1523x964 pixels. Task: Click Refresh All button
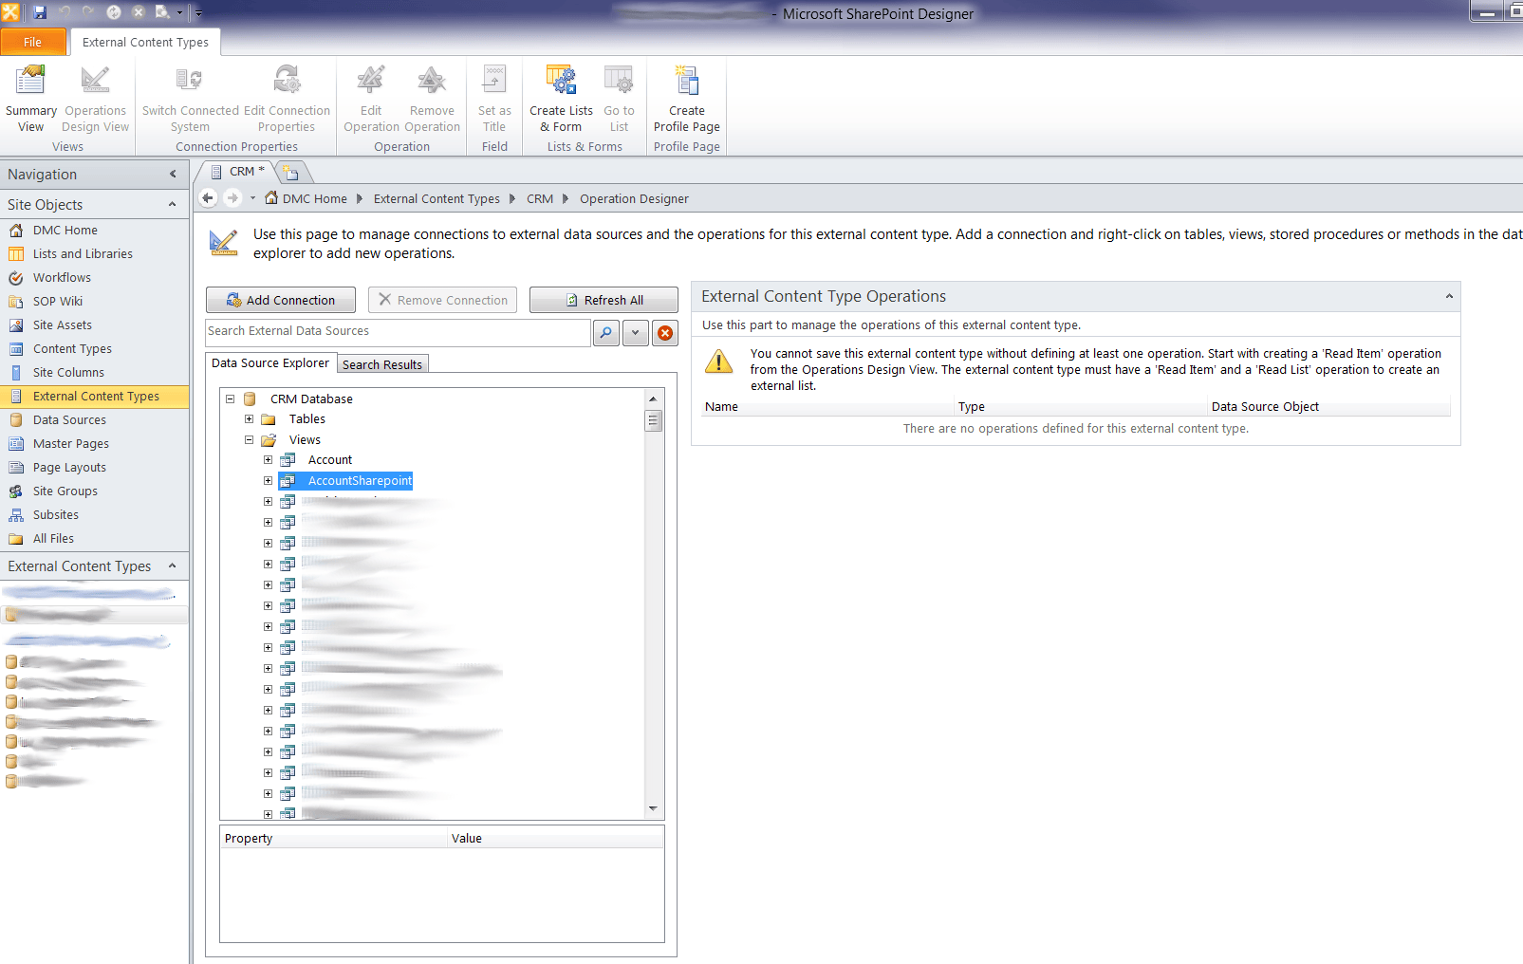[604, 300]
